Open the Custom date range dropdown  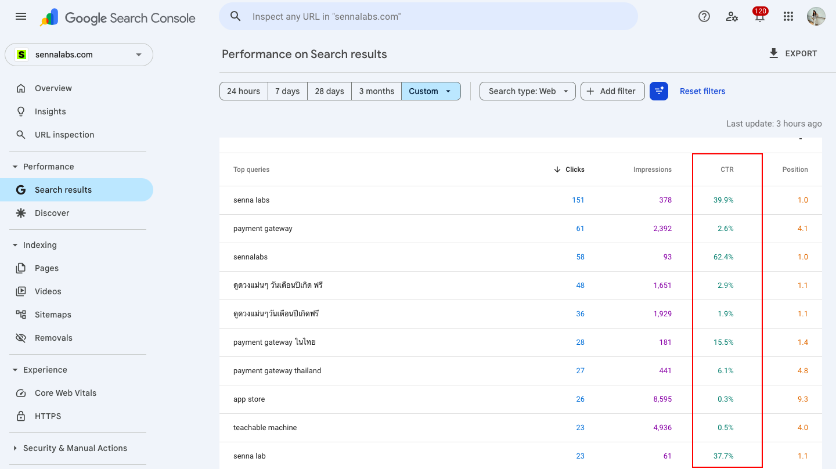click(430, 91)
